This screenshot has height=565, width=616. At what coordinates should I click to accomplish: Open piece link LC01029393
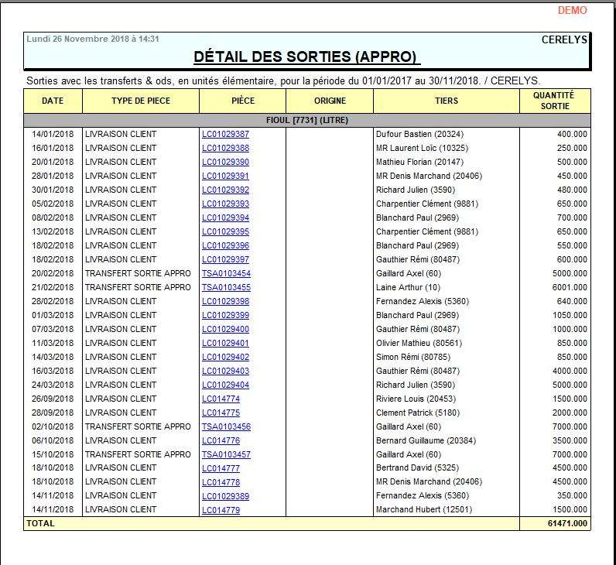point(225,204)
